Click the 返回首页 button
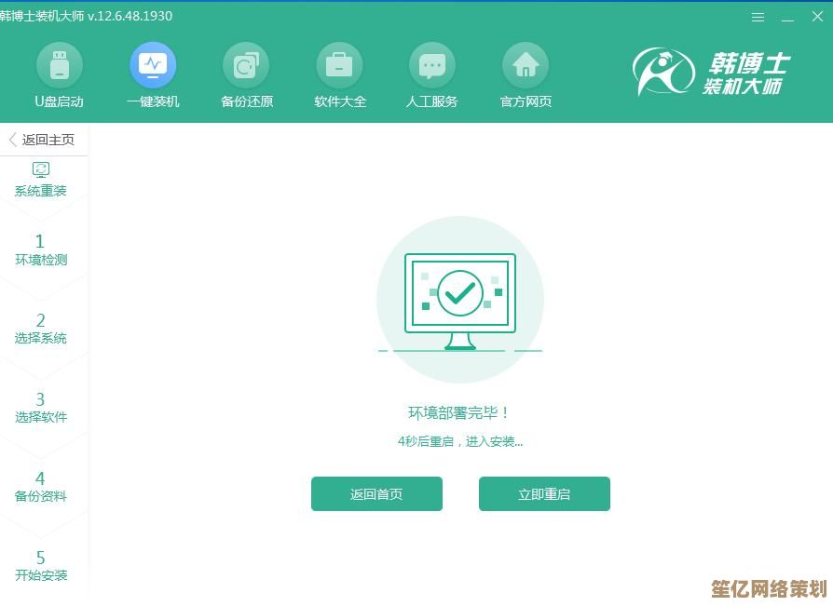833x606 pixels. 376,493
